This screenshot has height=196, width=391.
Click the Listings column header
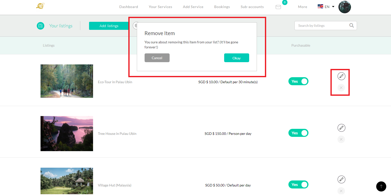pyautogui.click(x=49, y=45)
